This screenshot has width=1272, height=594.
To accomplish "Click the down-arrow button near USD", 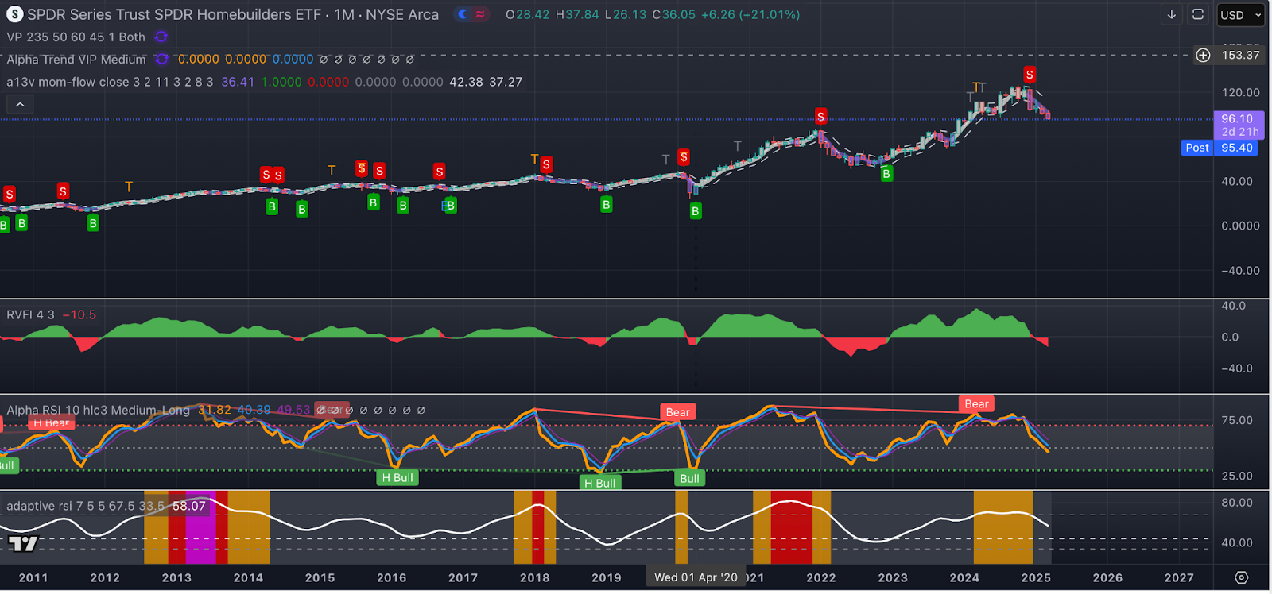I will coord(1172,14).
